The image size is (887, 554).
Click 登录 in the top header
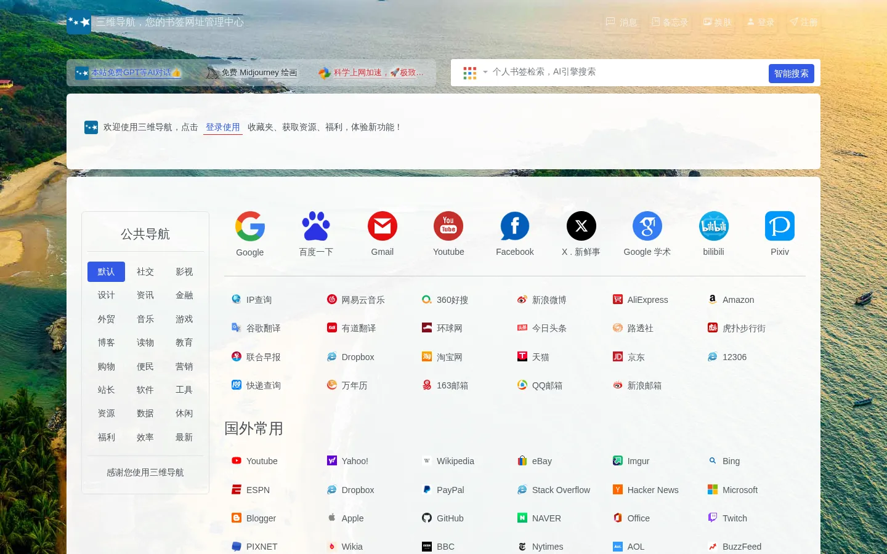761,22
